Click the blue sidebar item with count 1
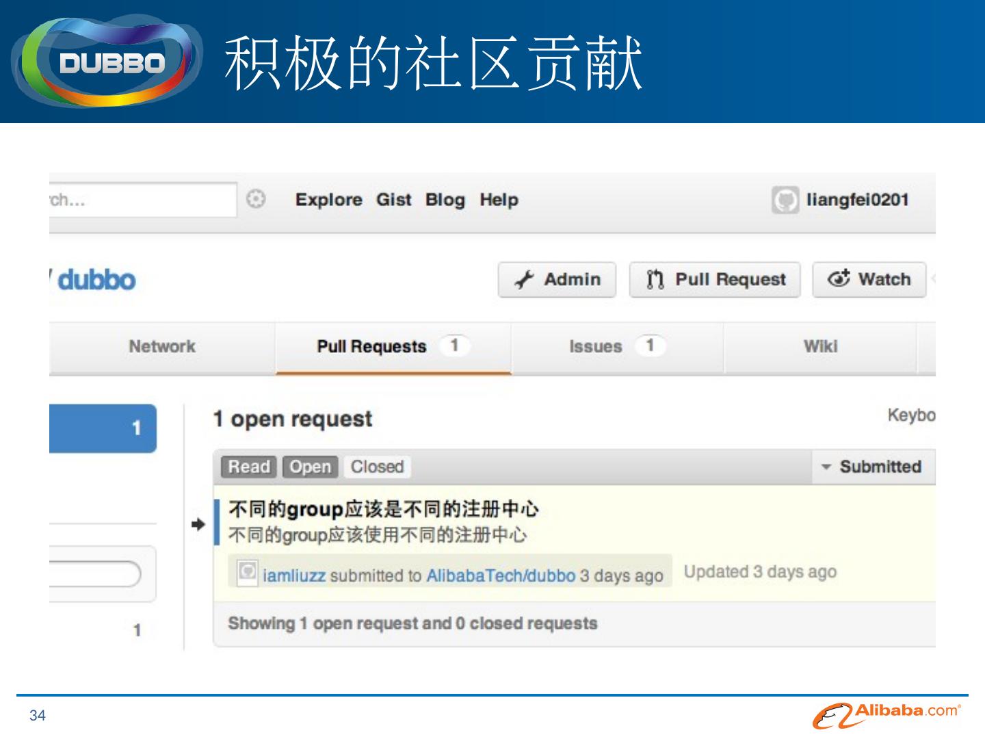Screen dimensions: 985x739 point(103,428)
